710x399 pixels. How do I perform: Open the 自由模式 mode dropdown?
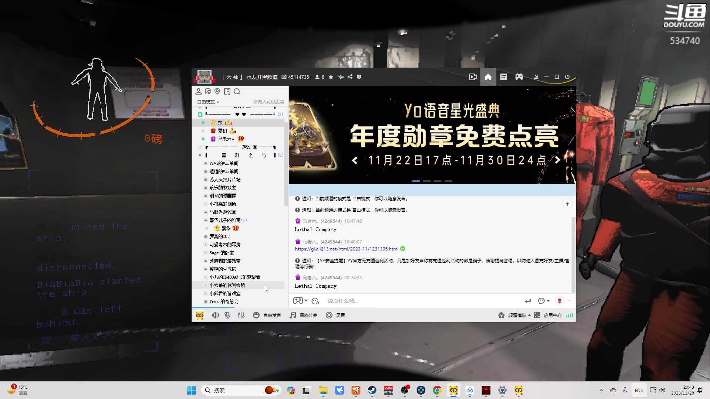pos(208,102)
